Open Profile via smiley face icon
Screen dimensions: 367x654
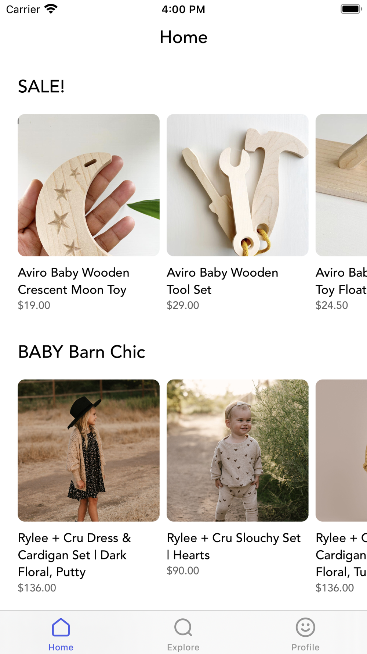click(x=305, y=627)
